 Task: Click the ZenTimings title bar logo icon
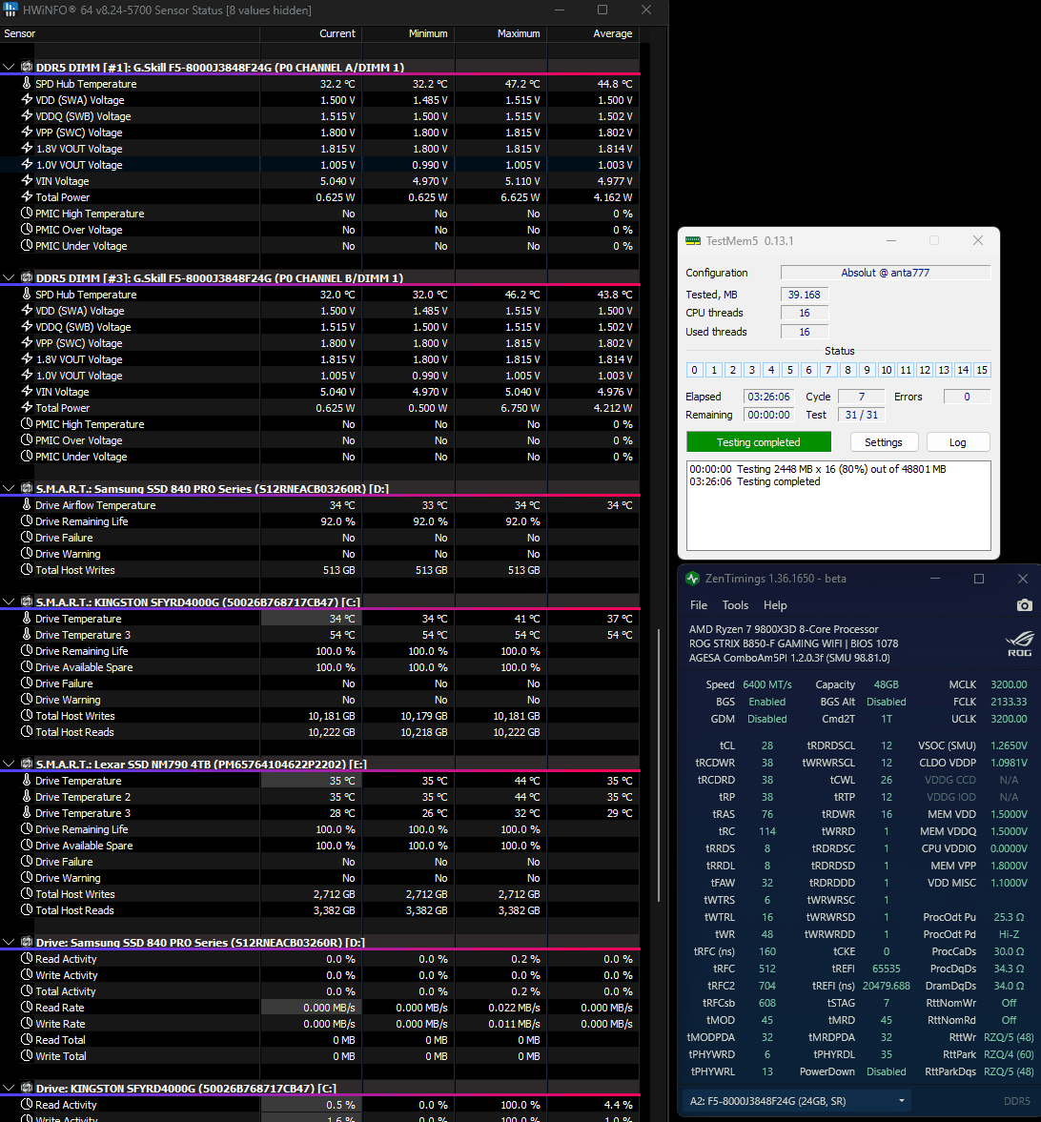(692, 579)
